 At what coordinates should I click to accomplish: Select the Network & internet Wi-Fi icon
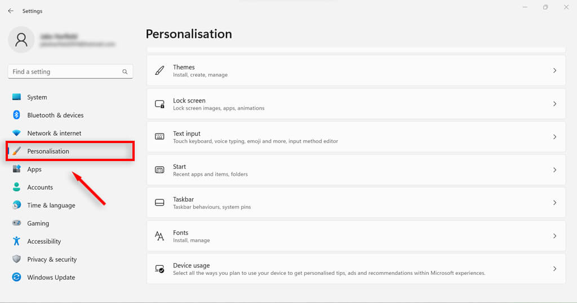[16, 133]
